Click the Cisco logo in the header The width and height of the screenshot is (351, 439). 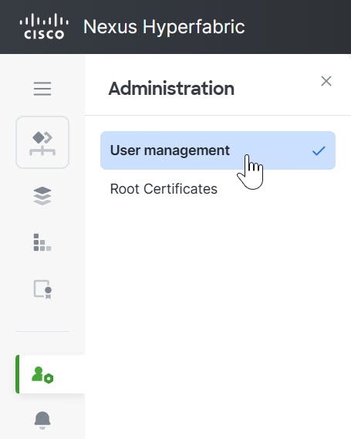44,26
